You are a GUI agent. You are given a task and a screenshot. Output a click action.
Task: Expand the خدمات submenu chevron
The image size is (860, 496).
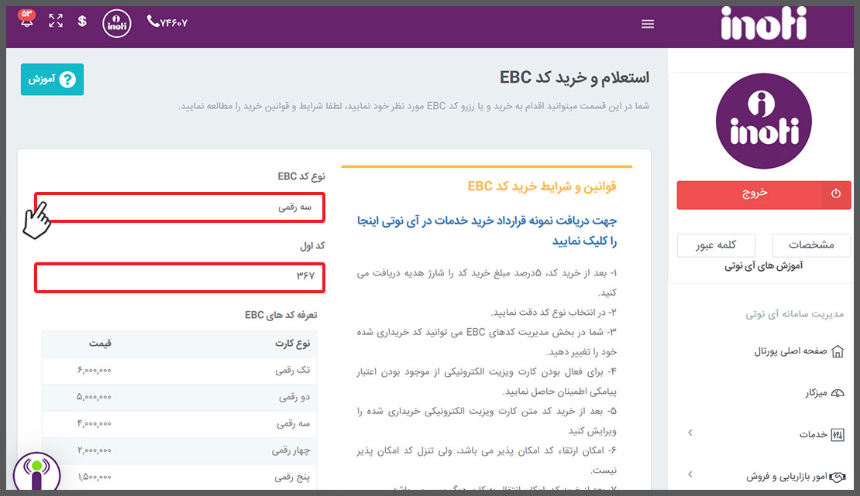click(690, 433)
